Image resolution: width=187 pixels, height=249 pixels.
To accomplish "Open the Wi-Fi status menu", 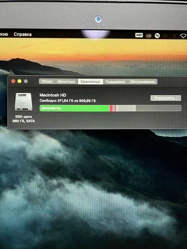I will 183,36.
